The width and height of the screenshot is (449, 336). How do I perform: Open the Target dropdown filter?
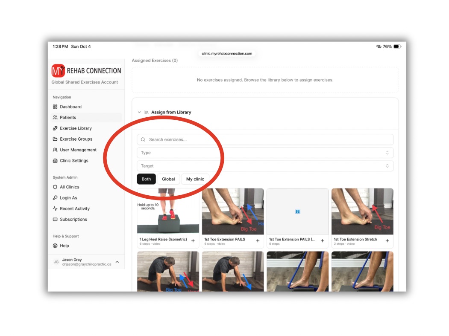click(x=265, y=166)
